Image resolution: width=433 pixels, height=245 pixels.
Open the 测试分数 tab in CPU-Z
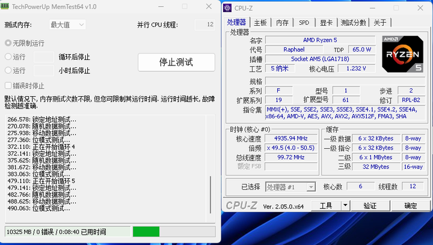353,23
